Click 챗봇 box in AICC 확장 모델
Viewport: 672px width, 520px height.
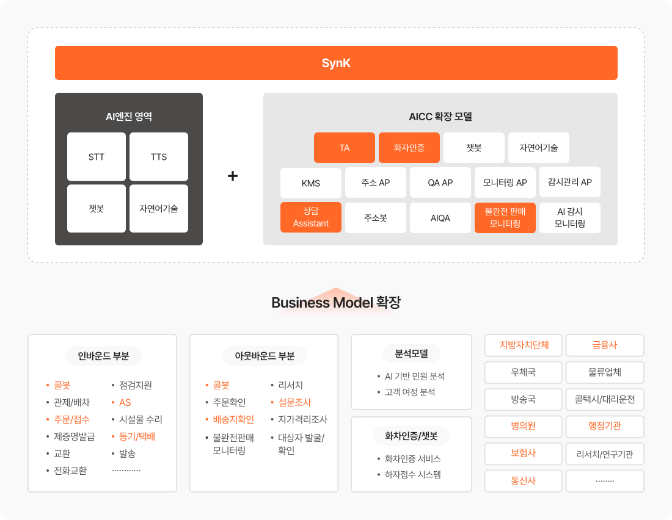click(x=474, y=148)
